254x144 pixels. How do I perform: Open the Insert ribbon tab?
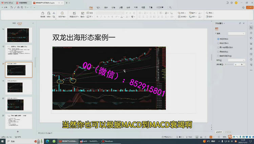[x=98, y=7]
